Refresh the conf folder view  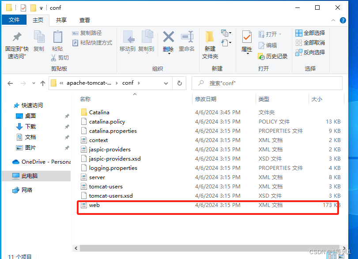180,83
